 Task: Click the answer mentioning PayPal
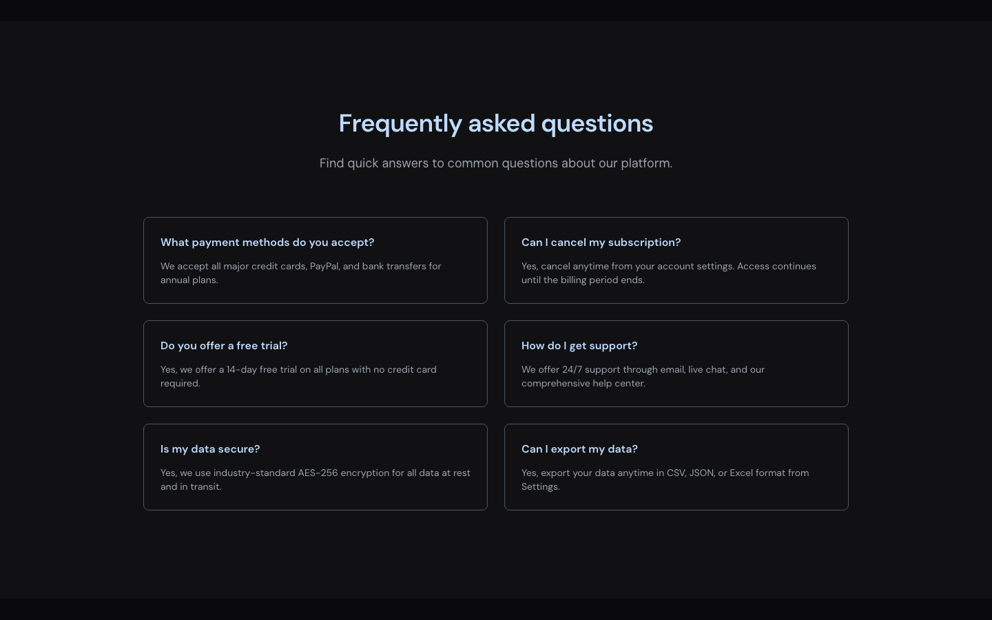tap(301, 273)
